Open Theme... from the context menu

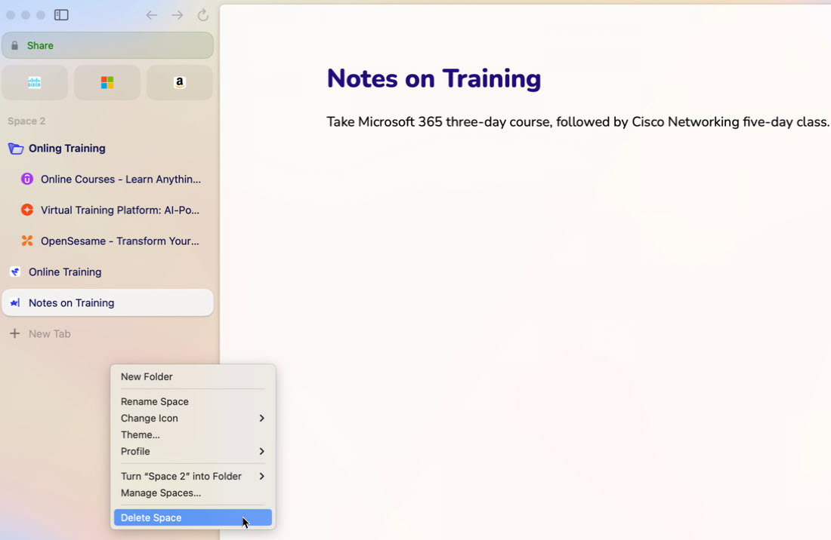141,435
